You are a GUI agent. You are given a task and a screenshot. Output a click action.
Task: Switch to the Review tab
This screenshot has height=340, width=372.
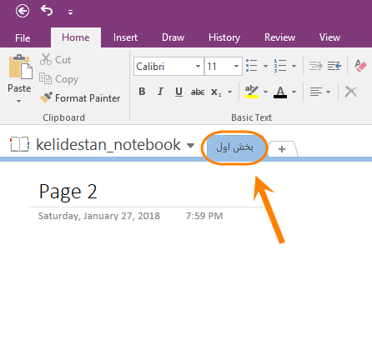(279, 37)
